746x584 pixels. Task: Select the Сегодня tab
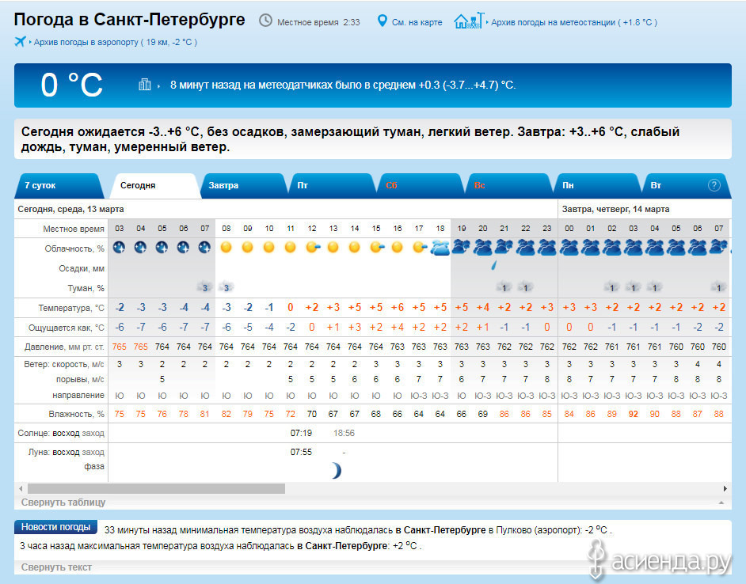tap(154, 185)
